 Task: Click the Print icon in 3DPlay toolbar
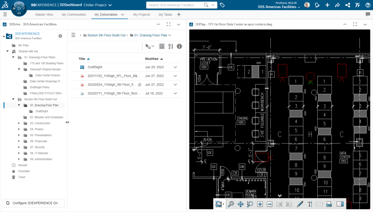pos(329,204)
